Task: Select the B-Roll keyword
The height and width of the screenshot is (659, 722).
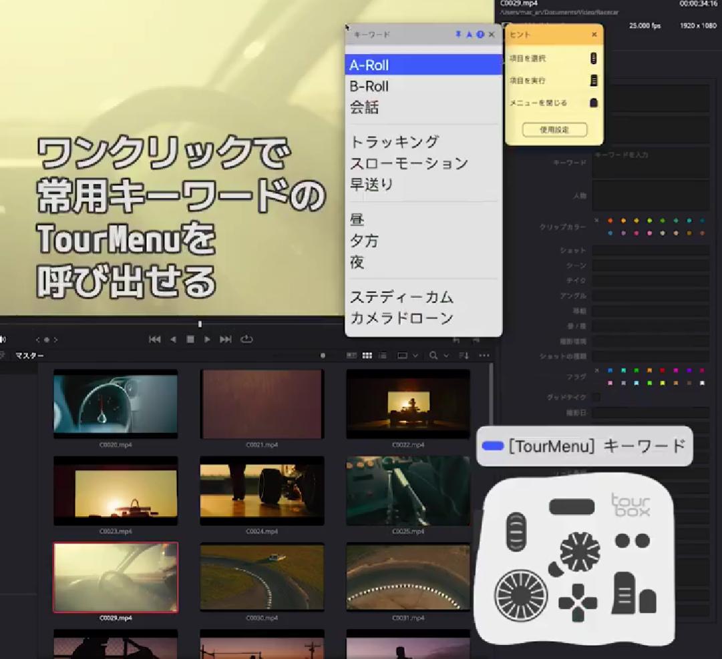Action: click(x=423, y=87)
